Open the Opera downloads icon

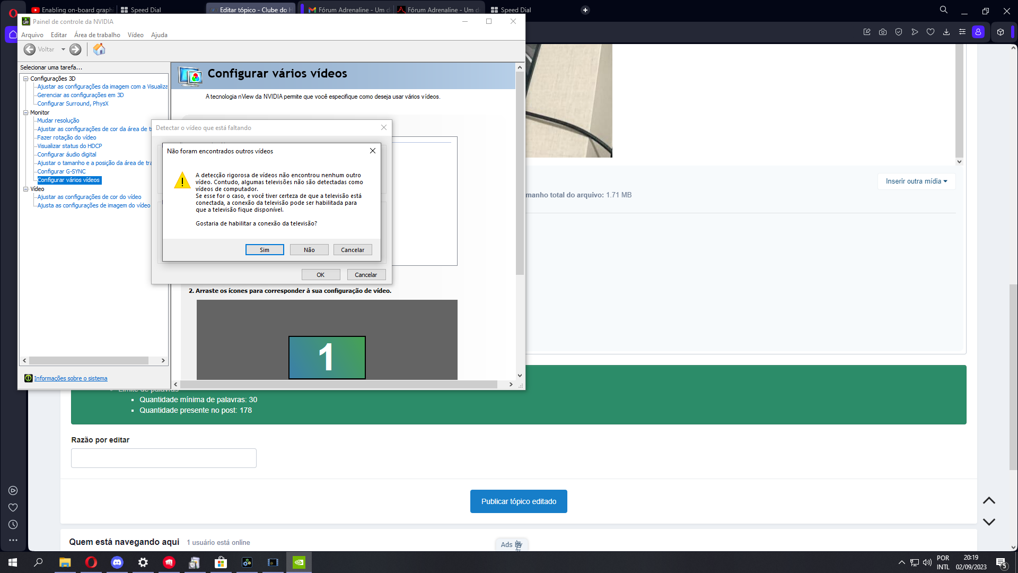(946, 32)
